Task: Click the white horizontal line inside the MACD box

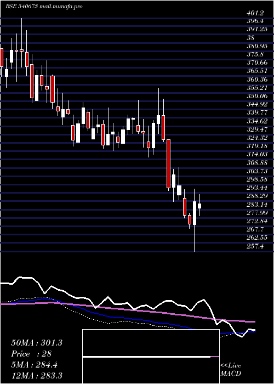Action: click(146, 357)
